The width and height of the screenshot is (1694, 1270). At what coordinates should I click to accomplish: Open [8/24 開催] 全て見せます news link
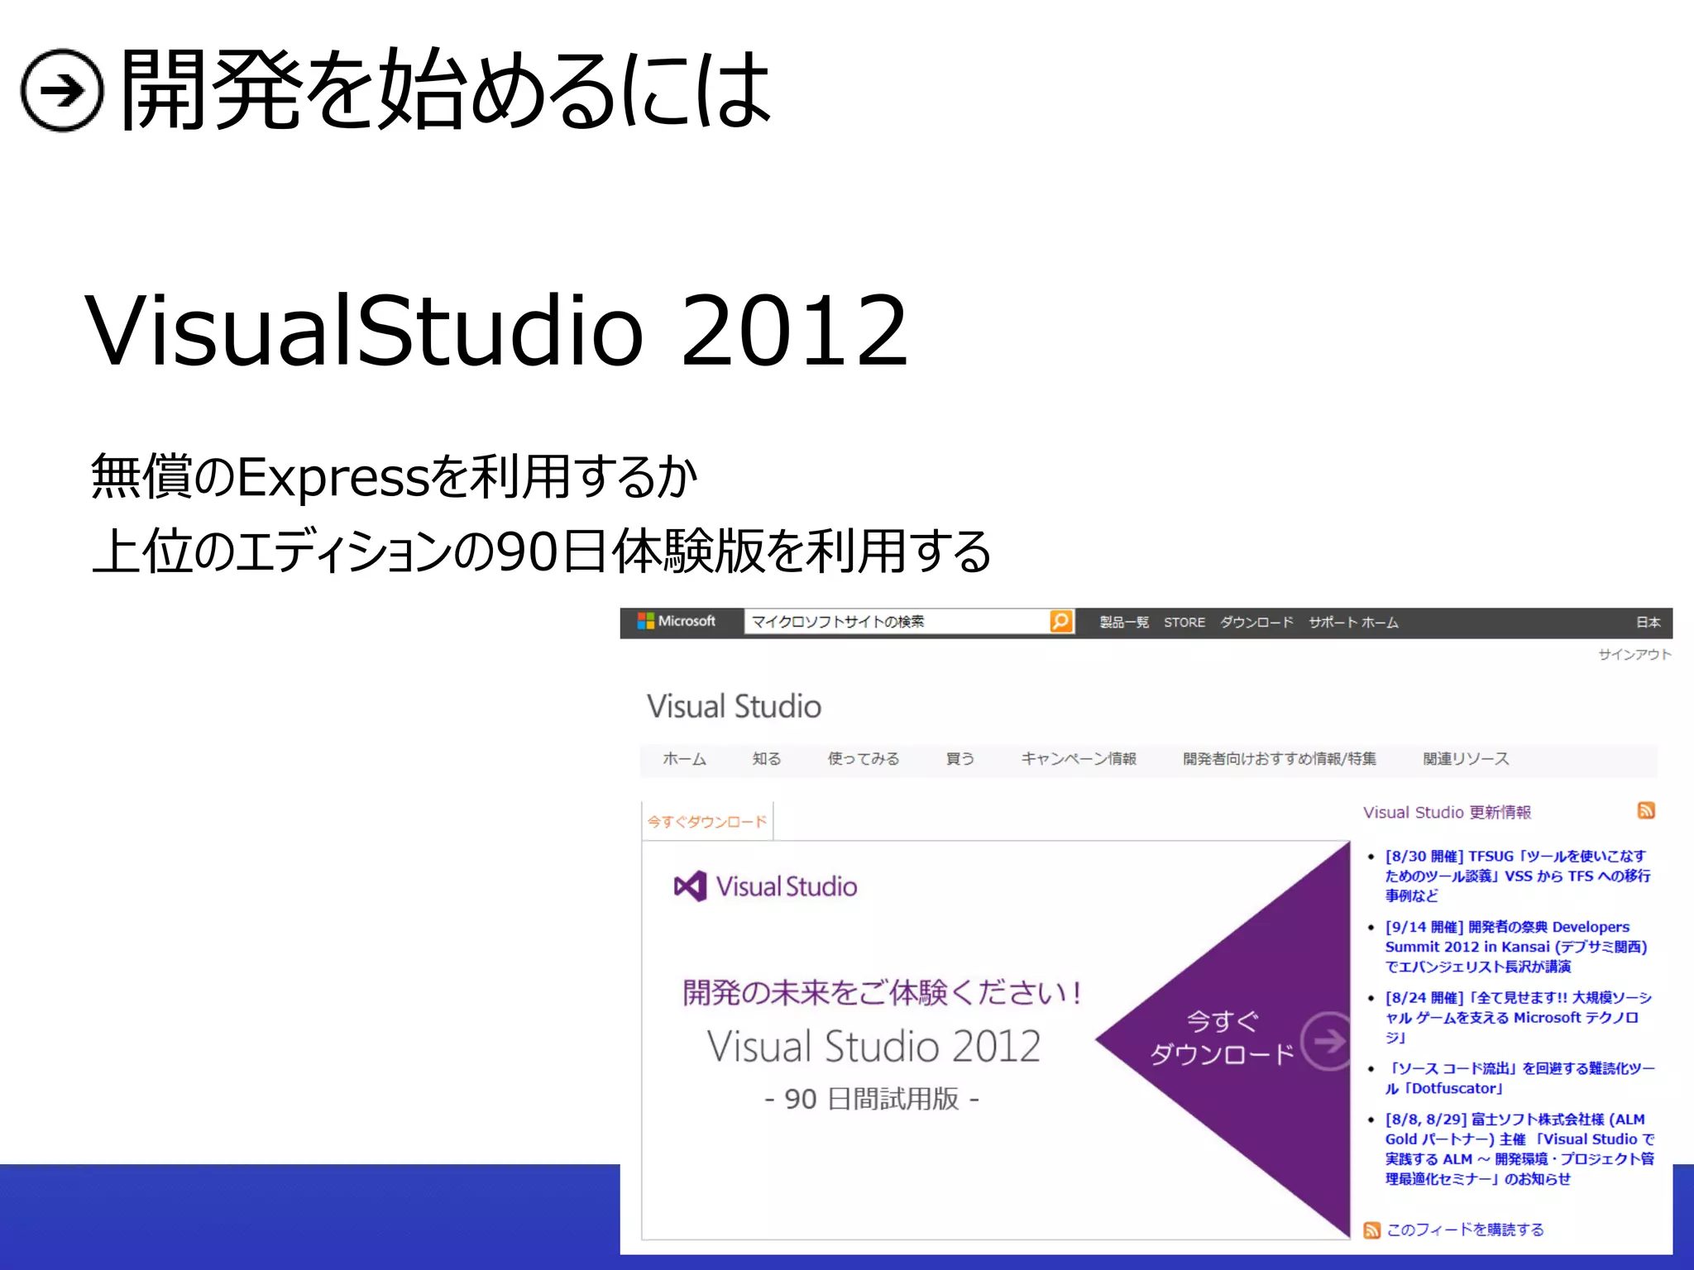pos(1519,1018)
